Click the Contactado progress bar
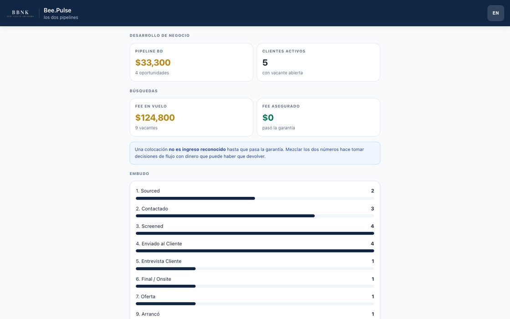The width and height of the screenshot is (510, 319). click(x=255, y=216)
